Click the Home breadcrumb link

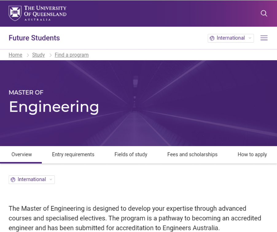15,55
